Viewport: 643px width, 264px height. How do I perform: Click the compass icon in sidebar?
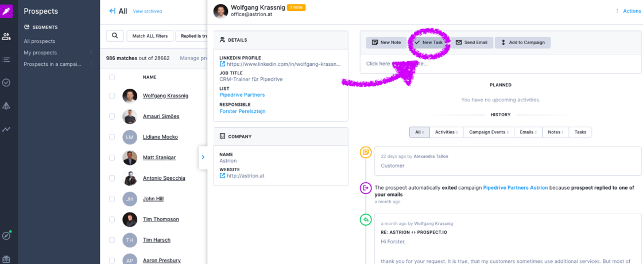point(6,236)
